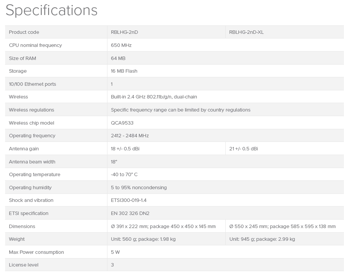The image size is (347, 275).
Task: Click the ETSI300-019-1.4 shock and vibration value
Action: (129, 200)
